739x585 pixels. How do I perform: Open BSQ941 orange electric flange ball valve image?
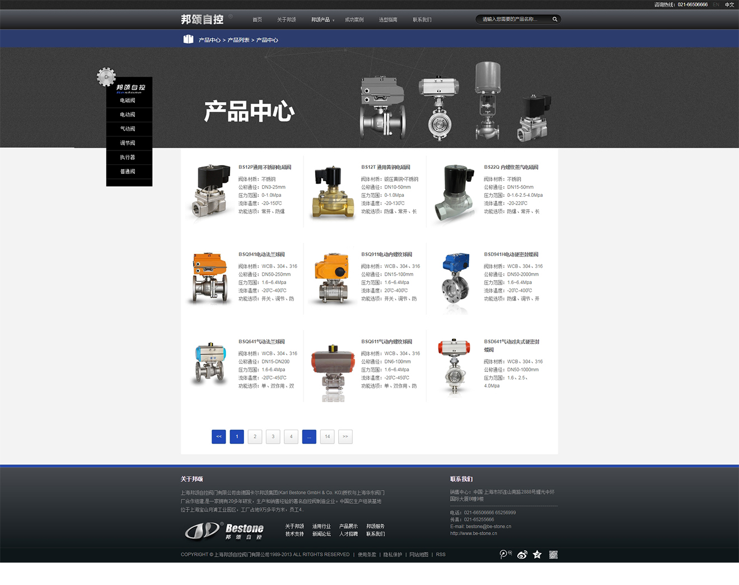tap(209, 278)
